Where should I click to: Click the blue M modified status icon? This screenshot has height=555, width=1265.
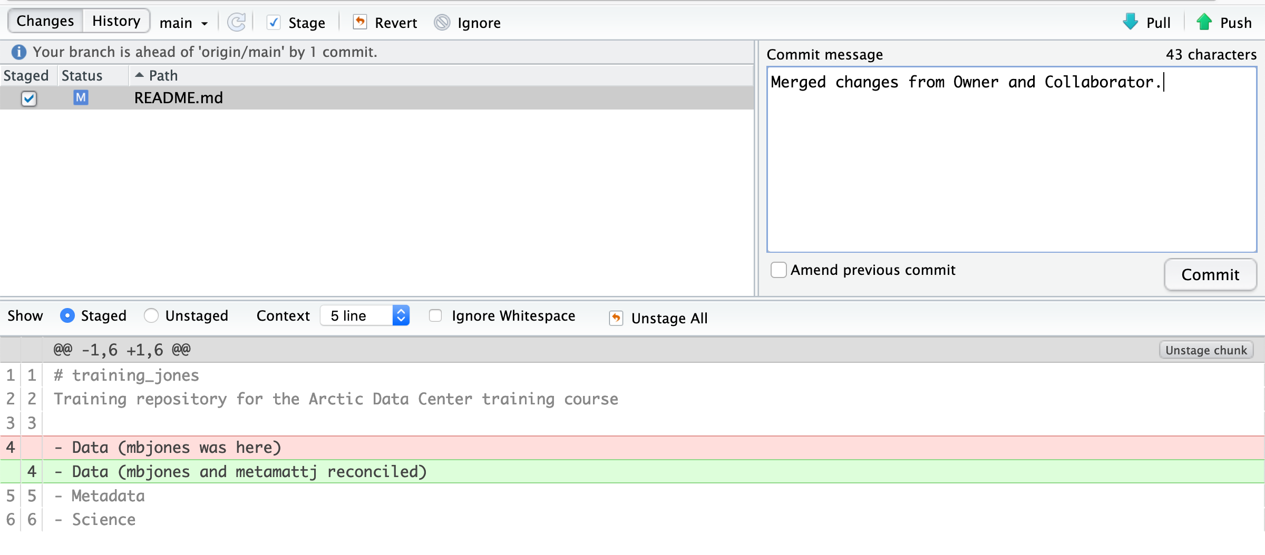pyautogui.click(x=81, y=97)
